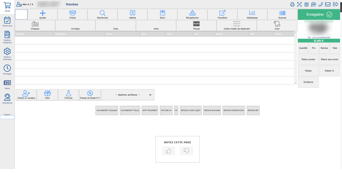Click the Scanner barcode button
342x192 pixels.
click(282, 14)
